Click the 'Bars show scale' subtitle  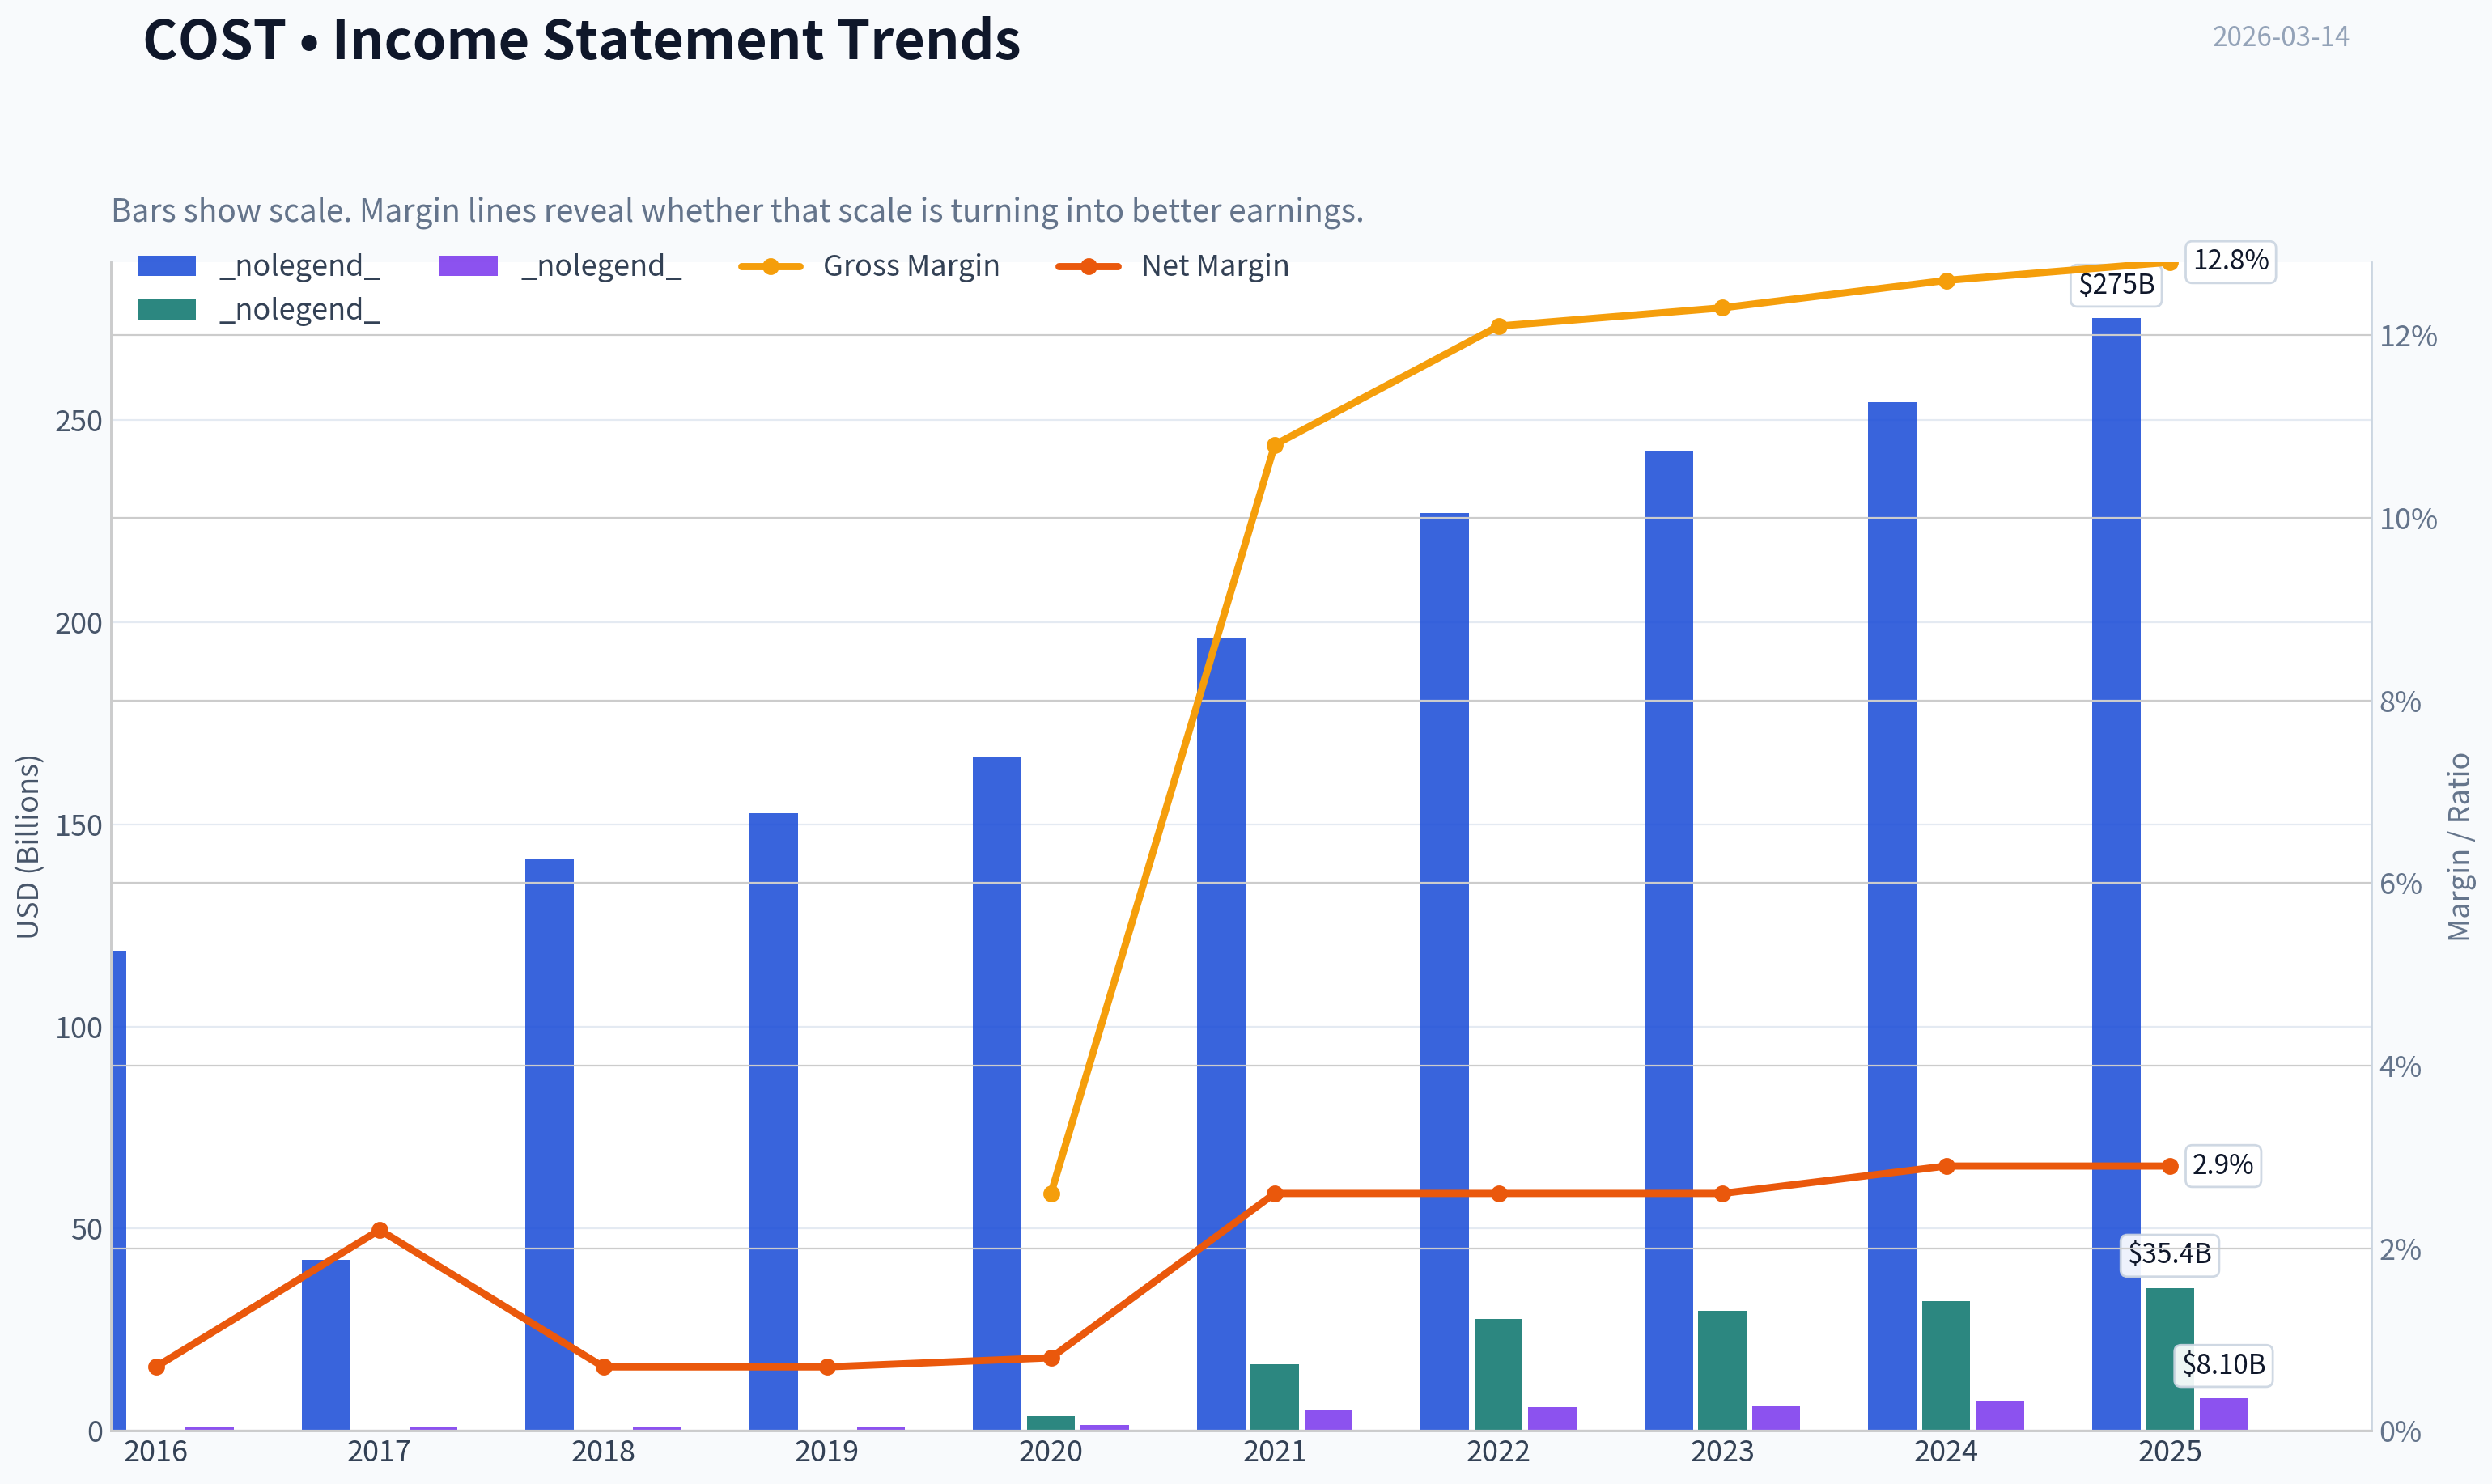pos(737,211)
